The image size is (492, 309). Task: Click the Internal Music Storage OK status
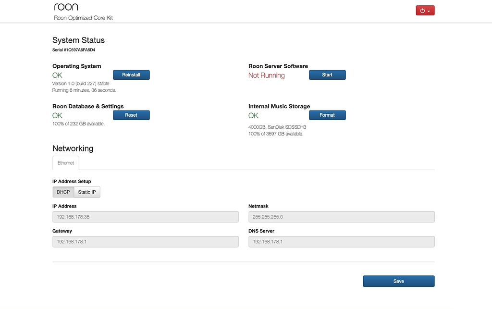[x=253, y=115]
